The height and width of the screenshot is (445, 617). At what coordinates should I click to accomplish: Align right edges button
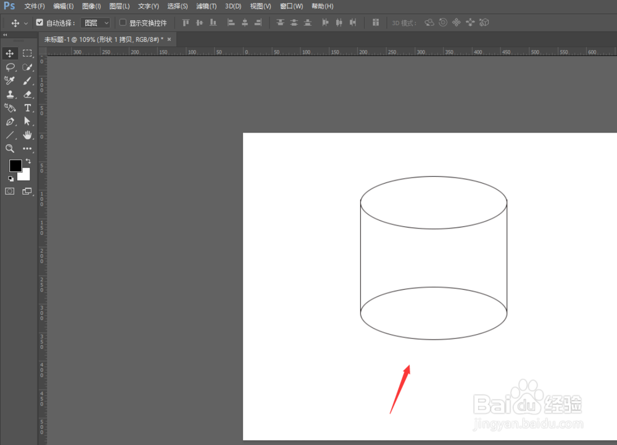click(258, 22)
